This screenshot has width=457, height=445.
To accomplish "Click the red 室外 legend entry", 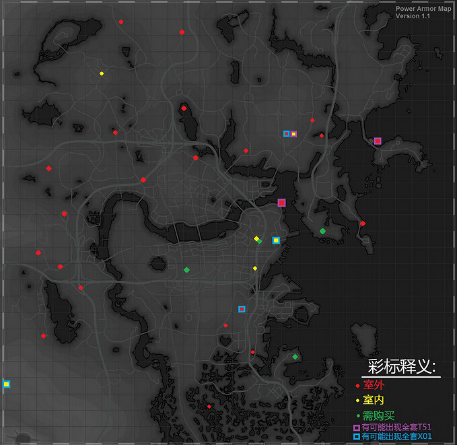I will 374,385.
